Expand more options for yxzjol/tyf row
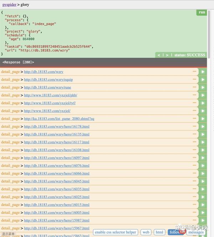This screenshot has width=214, height=237. pyautogui.click(x=194, y=103)
